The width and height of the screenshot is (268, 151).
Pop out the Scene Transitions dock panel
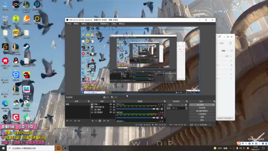[x=187, y=101]
